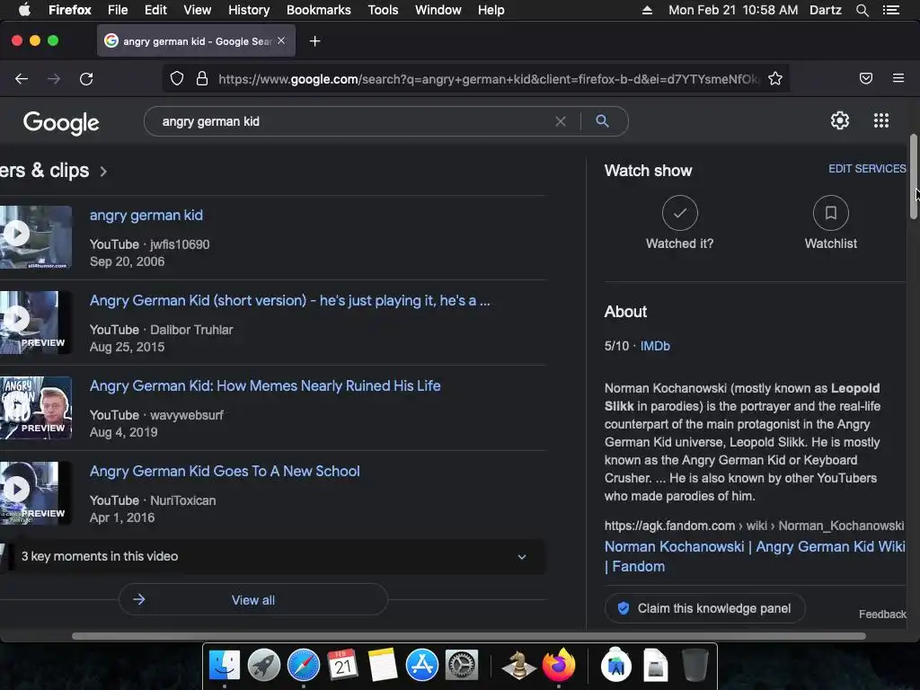
Task: Open the IMDb rating link
Action: tap(655, 346)
